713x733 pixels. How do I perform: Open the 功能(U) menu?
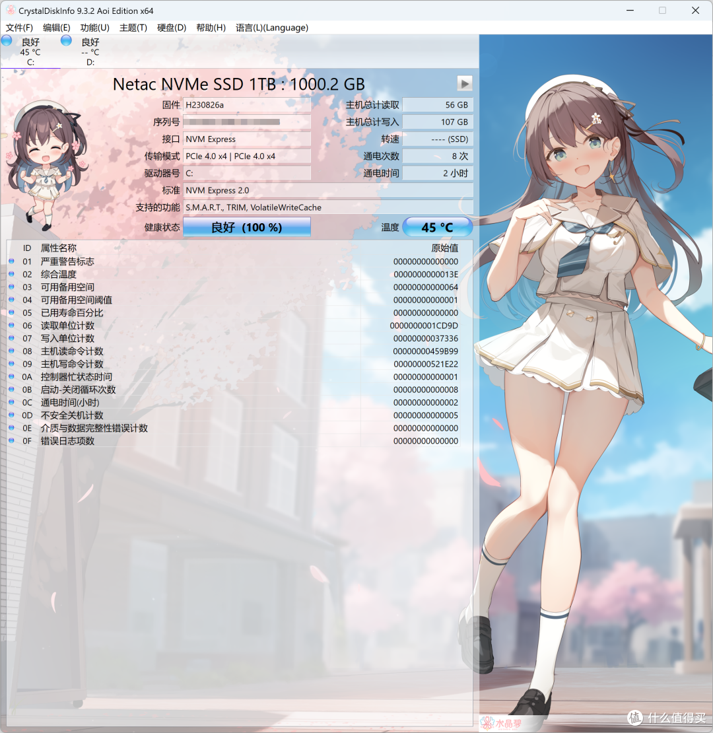95,28
